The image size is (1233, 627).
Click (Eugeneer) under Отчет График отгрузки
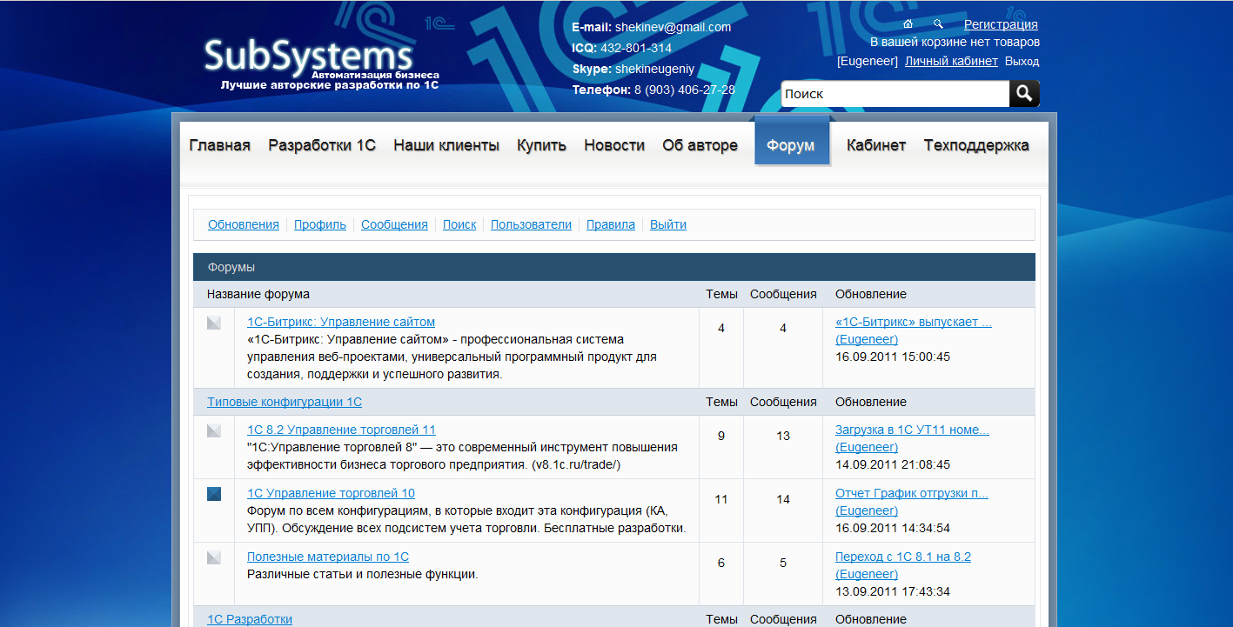[867, 510]
